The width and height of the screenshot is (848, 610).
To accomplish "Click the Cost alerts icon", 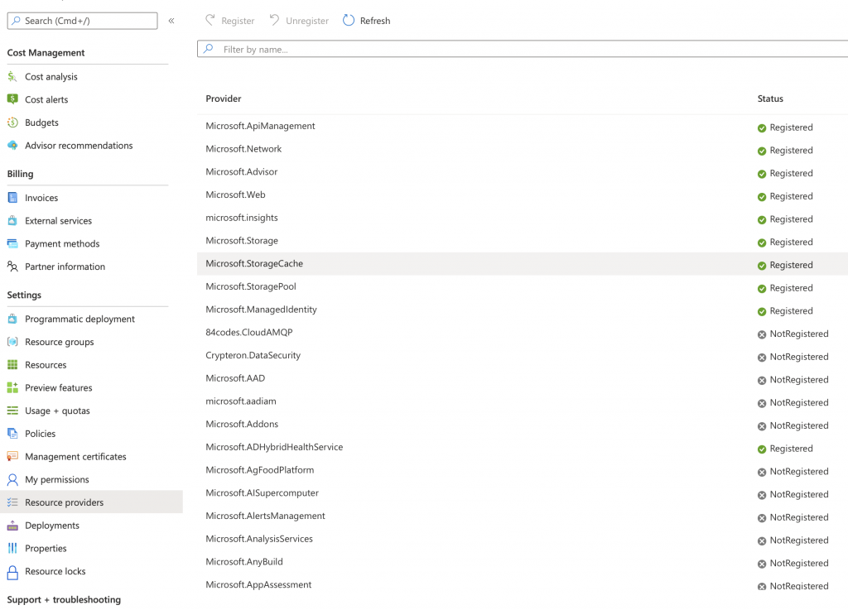I will 12,99.
